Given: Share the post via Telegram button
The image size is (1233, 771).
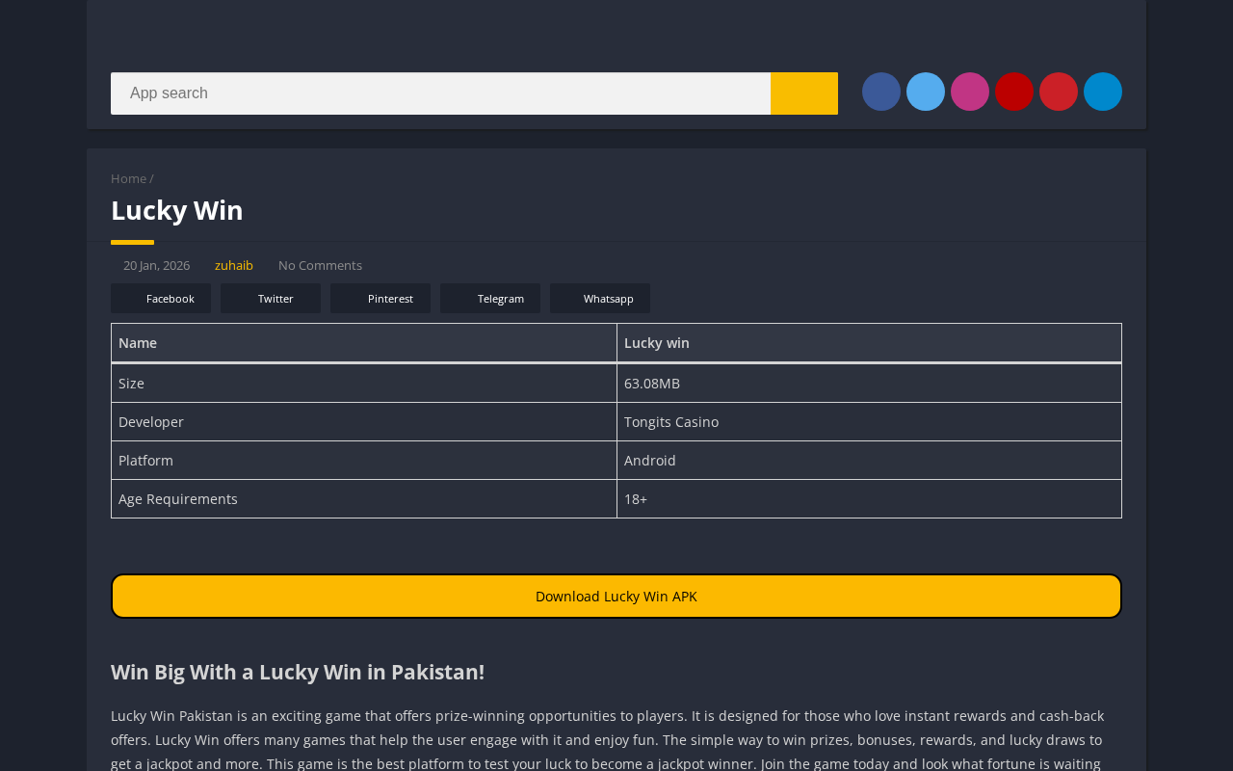Looking at the screenshot, I should click(x=490, y=298).
